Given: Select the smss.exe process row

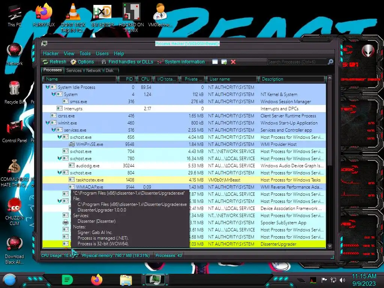Looking at the screenshot, I should point(184,101).
